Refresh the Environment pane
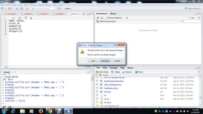Viewport: 203px width, 114px height. click(199, 18)
